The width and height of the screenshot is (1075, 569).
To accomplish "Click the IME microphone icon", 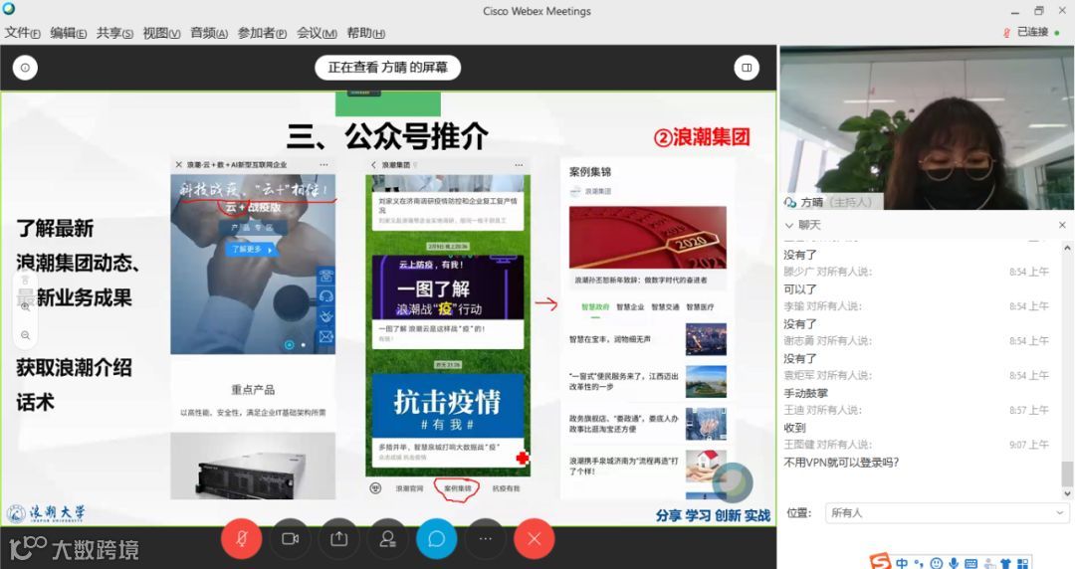I will 954,564.
